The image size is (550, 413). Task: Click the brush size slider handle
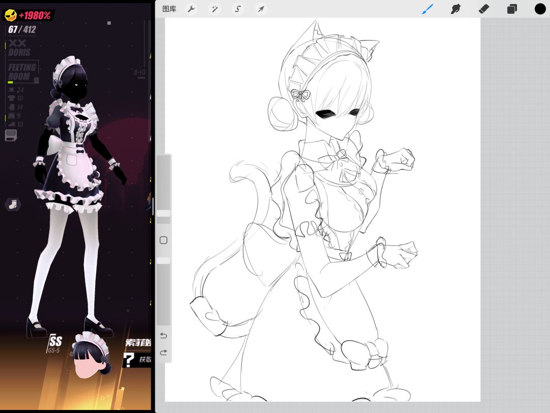(163, 214)
